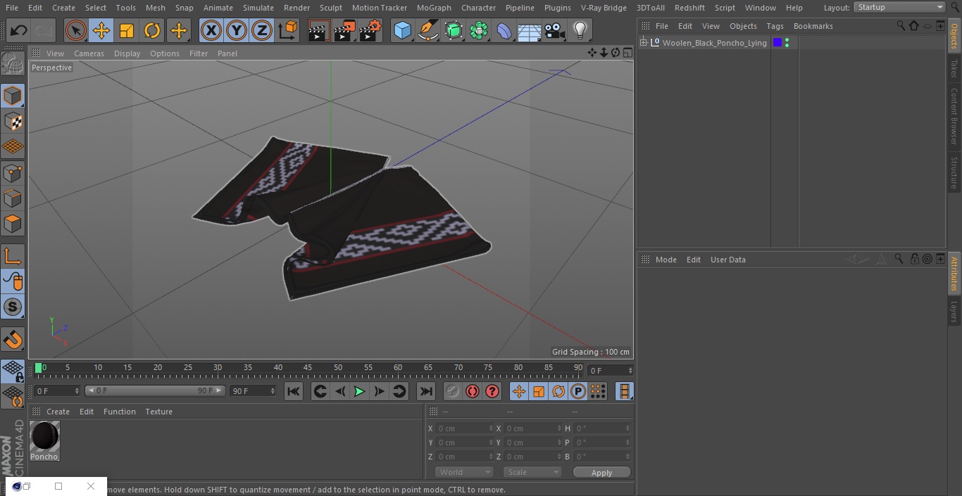Expand the Woolen_Black_Poncho_Lying object

(644, 43)
